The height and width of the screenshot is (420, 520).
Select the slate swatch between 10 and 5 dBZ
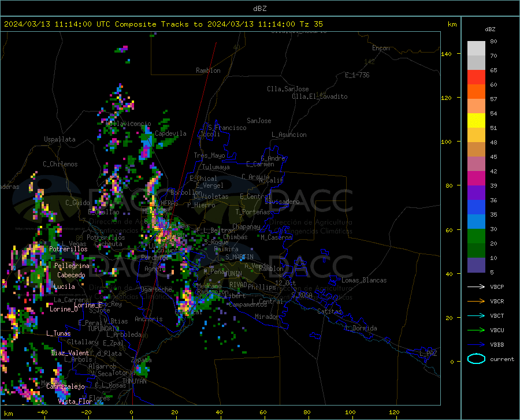(x=476, y=265)
